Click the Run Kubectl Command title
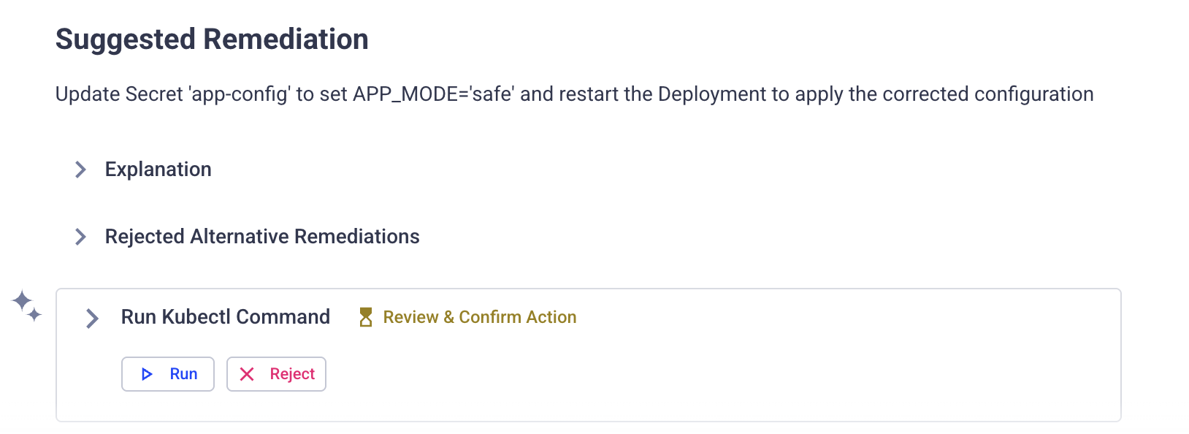Image resolution: width=1189 pixels, height=434 pixels. pos(225,317)
